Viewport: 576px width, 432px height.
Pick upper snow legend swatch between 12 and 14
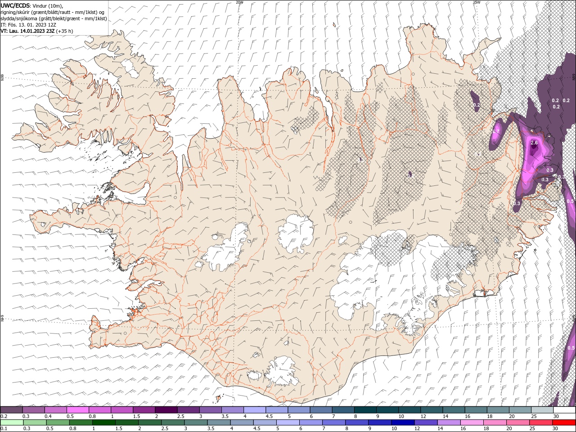(x=431, y=409)
